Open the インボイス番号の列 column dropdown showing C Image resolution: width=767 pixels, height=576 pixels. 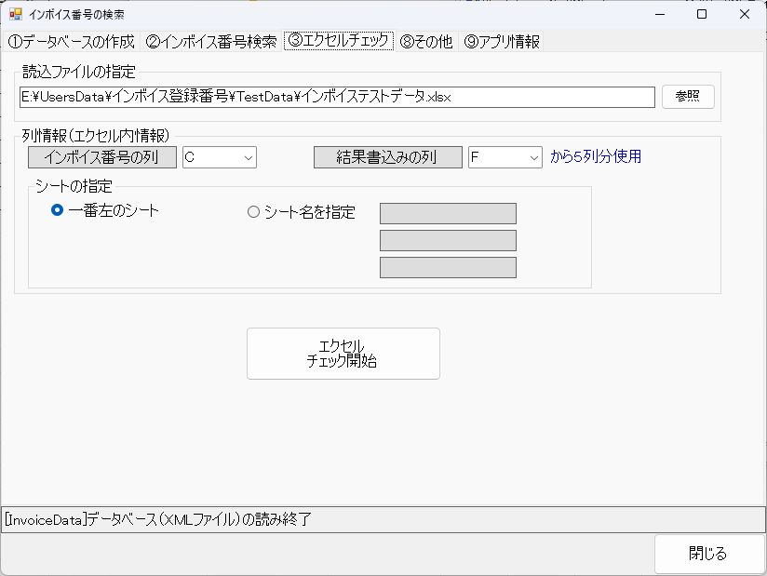pyautogui.click(x=220, y=157)
